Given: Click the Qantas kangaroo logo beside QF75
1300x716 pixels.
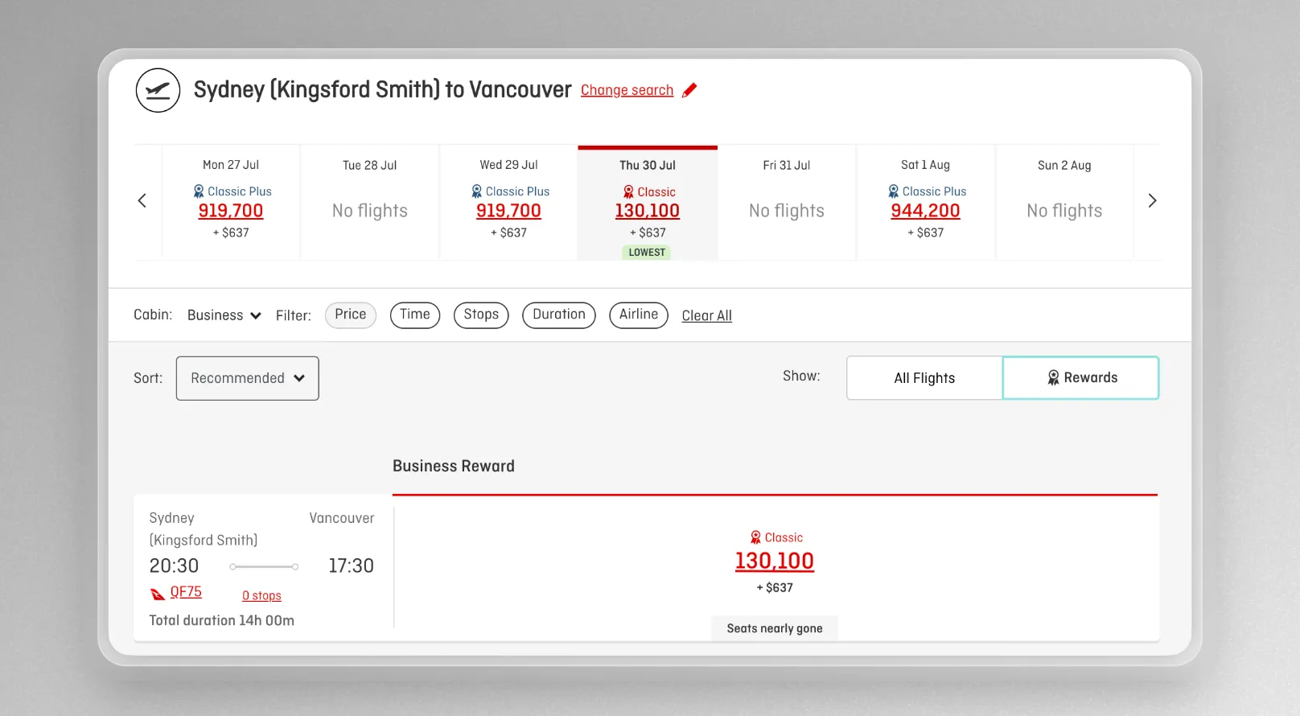Looking at the screenshot, I should pos(158,594).
